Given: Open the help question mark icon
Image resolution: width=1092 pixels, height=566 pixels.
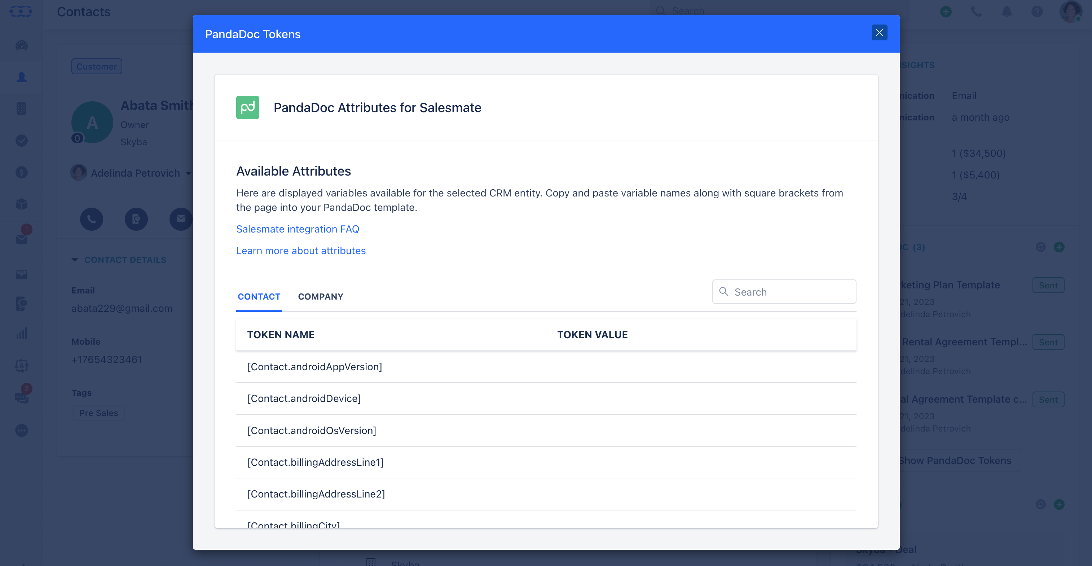Looking at the screenshot, I should tap(1037, 12).
